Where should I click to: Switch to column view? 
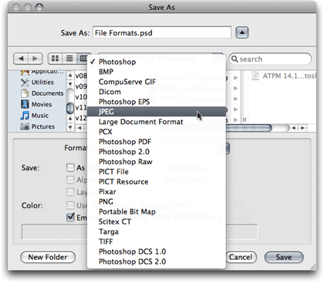(83, 59)
